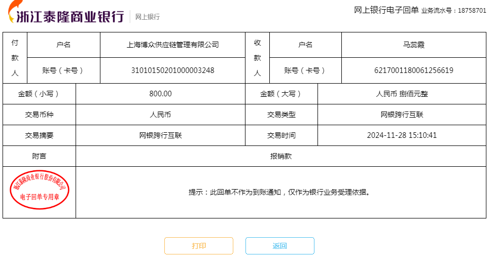
Task: Click the amount value 800.00
Action: click(x=160, y=94)
